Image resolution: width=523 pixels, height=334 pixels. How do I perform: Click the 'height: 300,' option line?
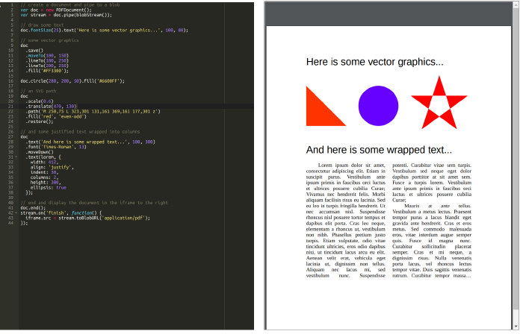pyautogui.click(x=46, y=183)
